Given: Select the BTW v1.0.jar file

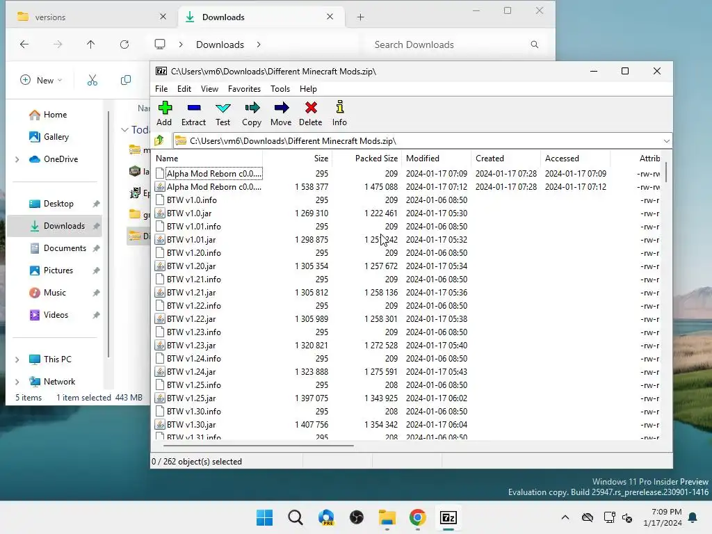Looking at the screenshot, I should [189, 213].
